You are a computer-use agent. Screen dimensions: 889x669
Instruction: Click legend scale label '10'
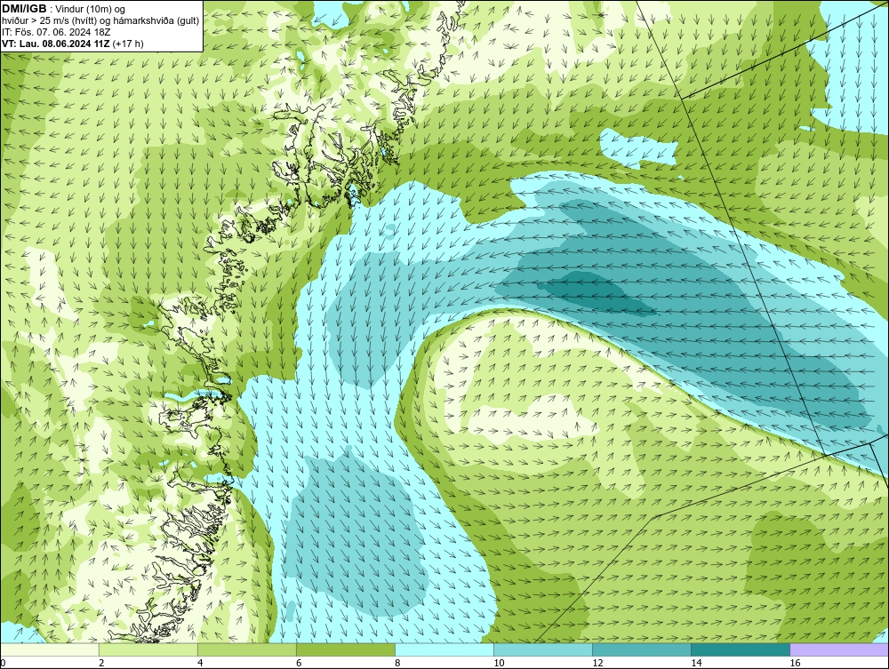coord(499,663)
